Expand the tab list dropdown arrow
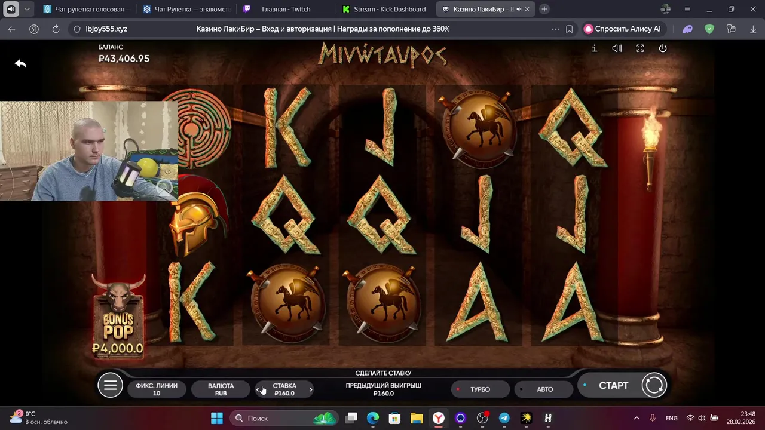The image size is (765, 430). pos(27,9)
